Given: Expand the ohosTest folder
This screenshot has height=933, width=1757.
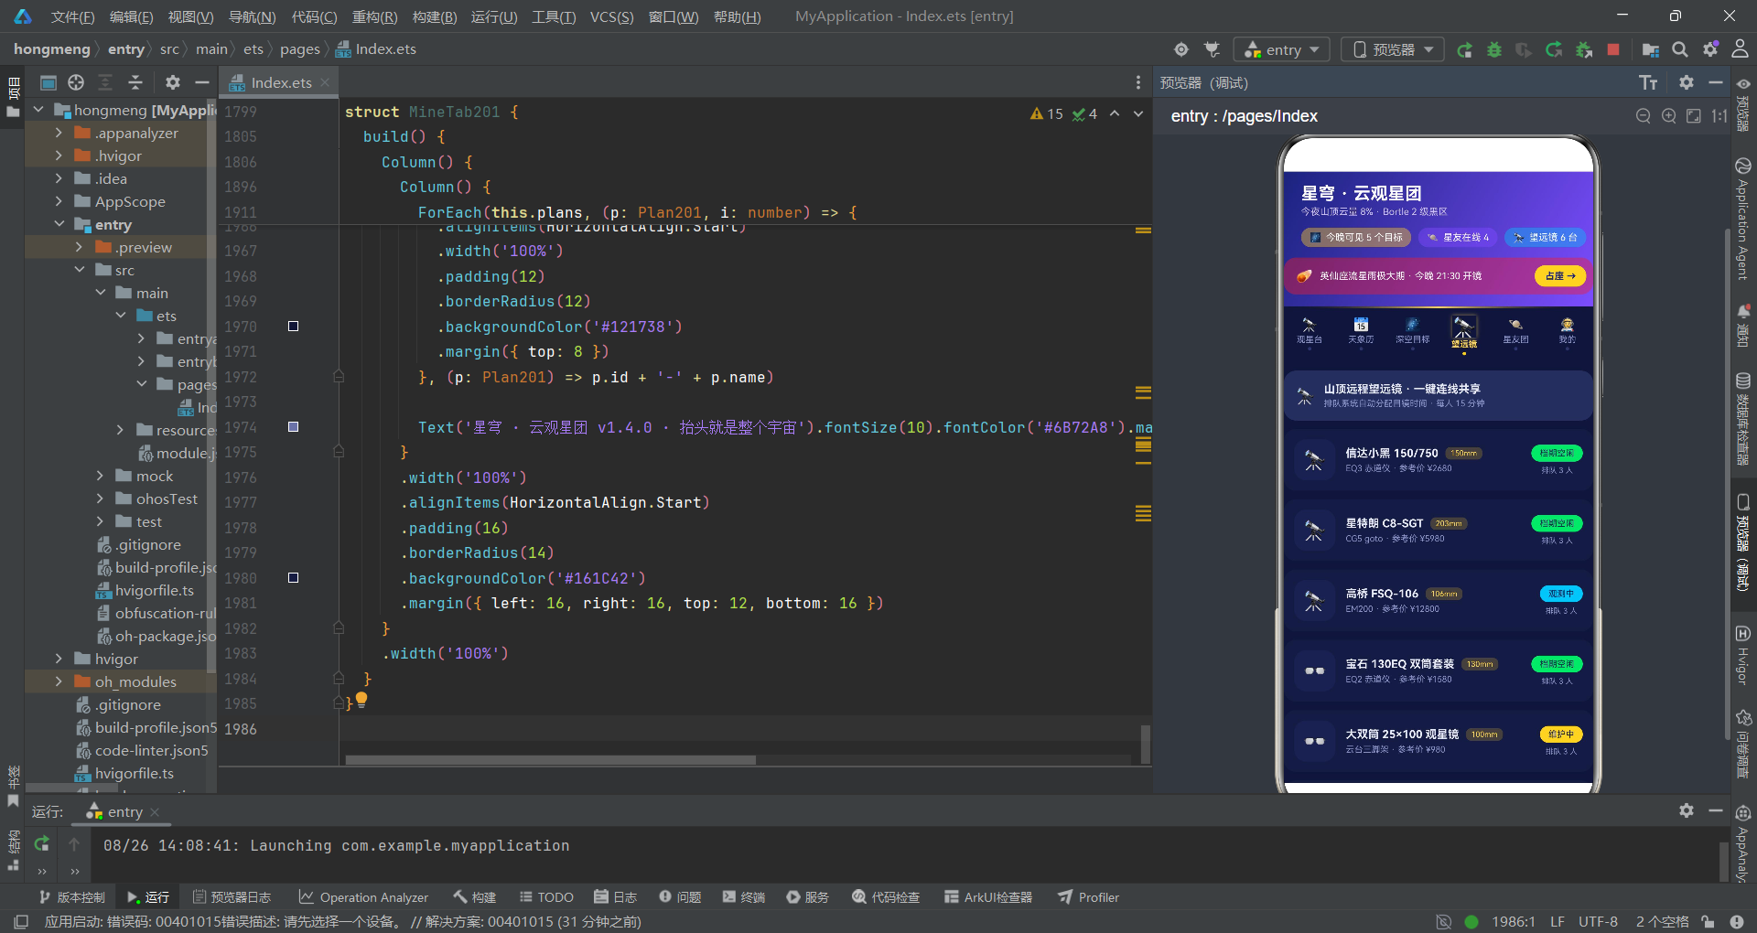Looking at the screenshot, I should 100,499.
